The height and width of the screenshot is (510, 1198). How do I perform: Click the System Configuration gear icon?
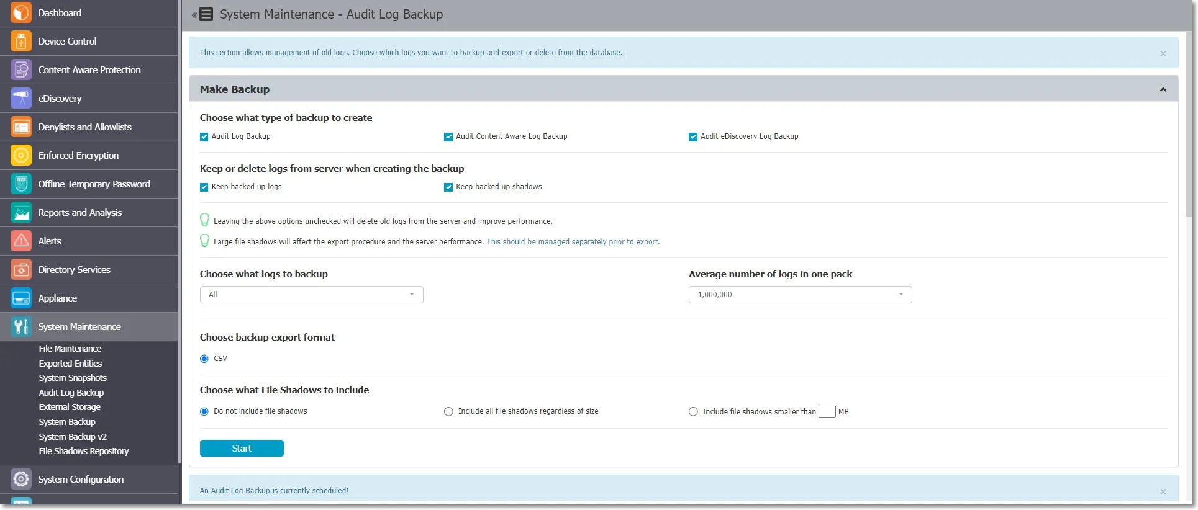point(21,479)
